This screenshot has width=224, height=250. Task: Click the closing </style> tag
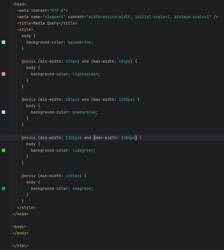coord(26,208)
